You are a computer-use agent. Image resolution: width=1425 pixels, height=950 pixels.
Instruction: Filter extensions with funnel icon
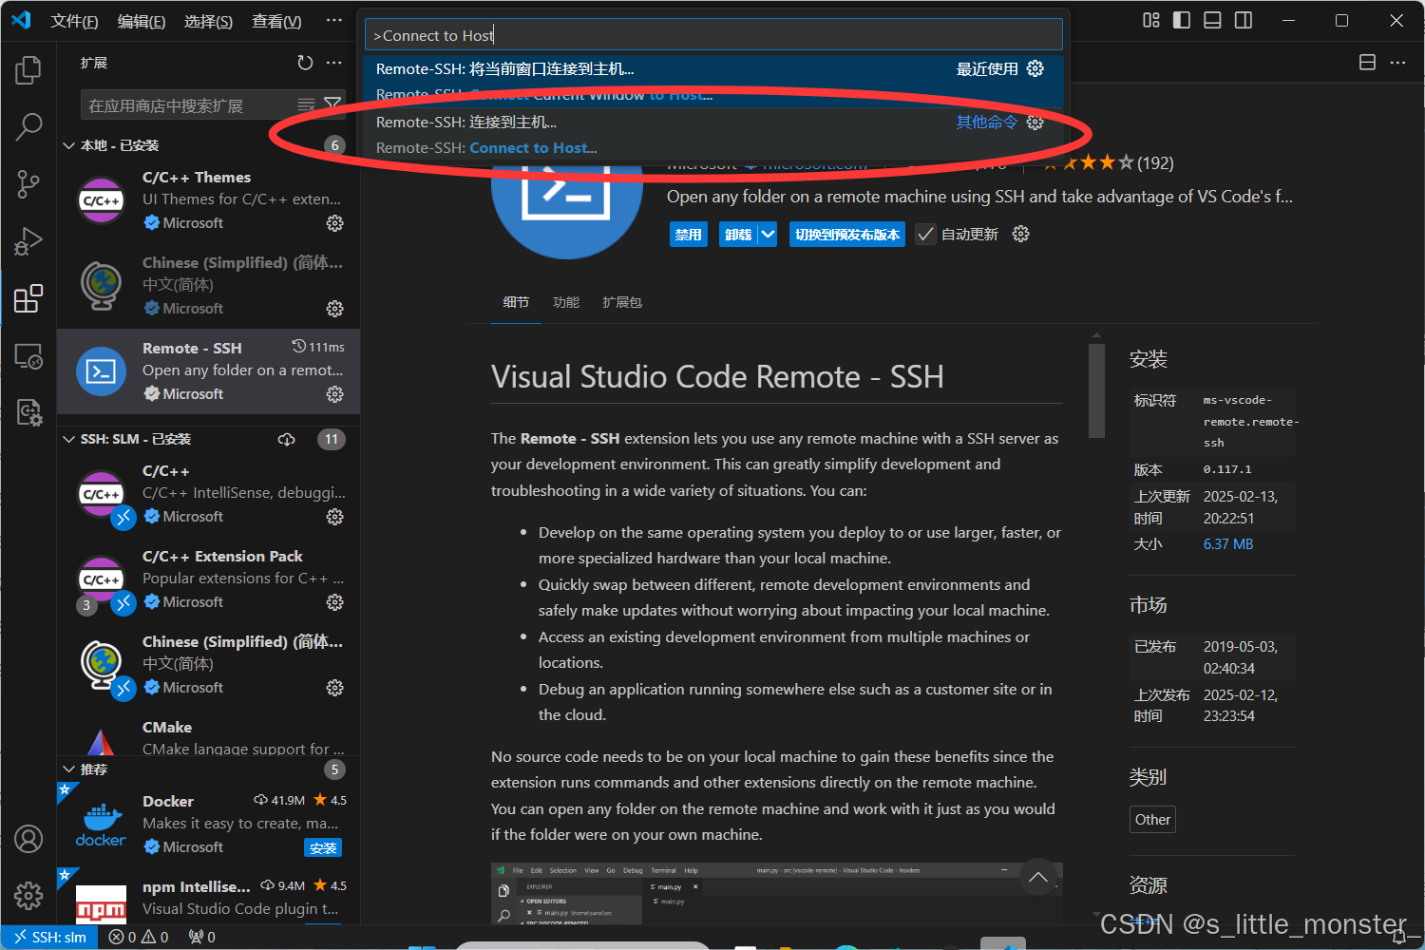[x=332, y=104]
